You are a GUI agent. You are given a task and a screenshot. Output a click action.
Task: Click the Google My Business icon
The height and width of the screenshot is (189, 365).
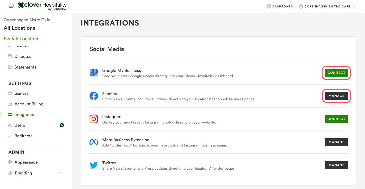tap(94, 73)
